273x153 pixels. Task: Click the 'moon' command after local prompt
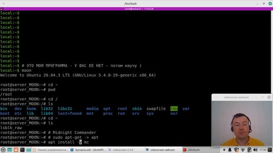(x=26, y=71)
